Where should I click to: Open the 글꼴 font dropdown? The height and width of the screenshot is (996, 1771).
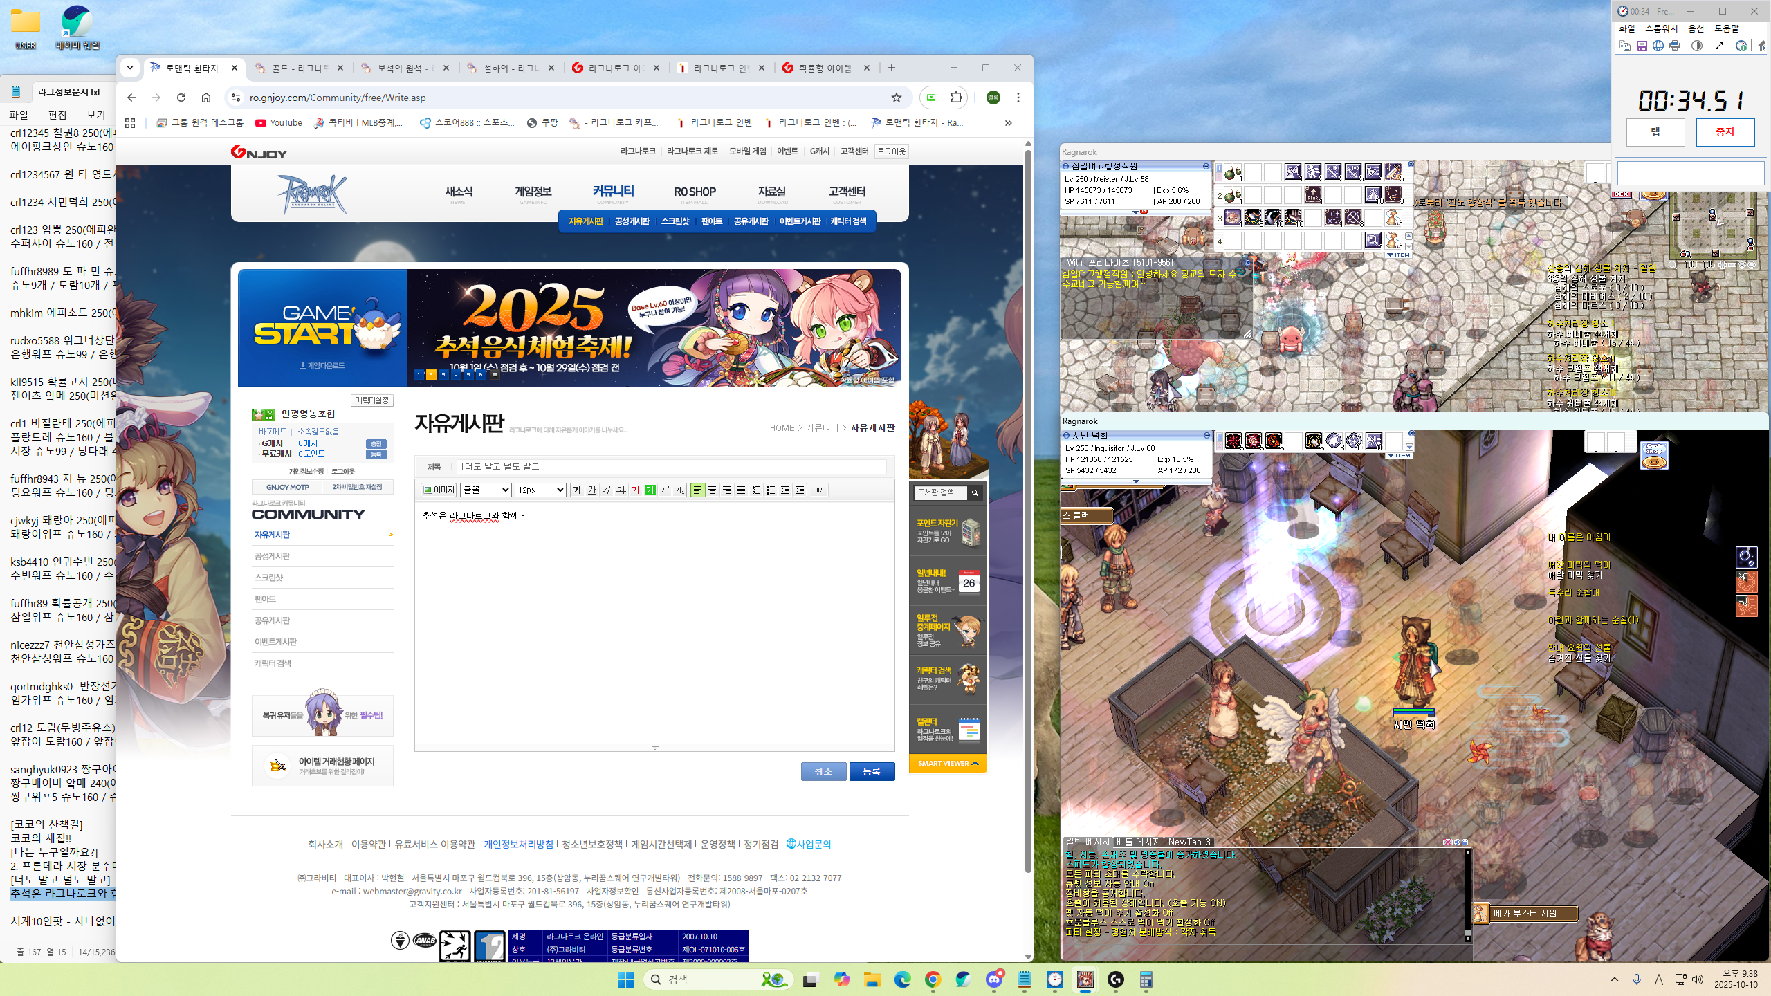[x=486, y=490]
